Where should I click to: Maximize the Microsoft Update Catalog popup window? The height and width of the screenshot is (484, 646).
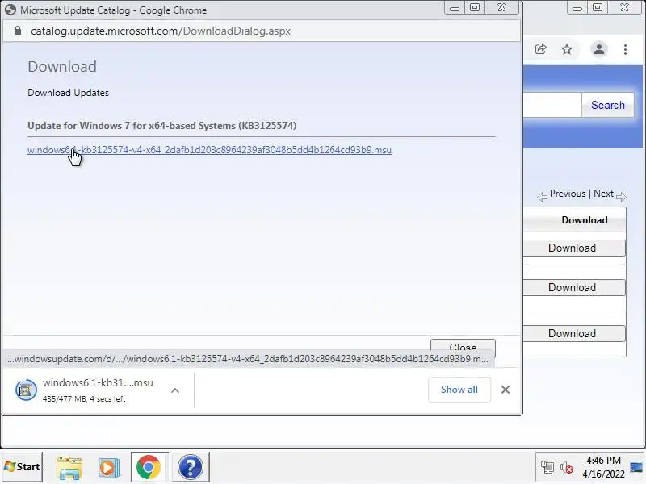click(x=475, y=7)
